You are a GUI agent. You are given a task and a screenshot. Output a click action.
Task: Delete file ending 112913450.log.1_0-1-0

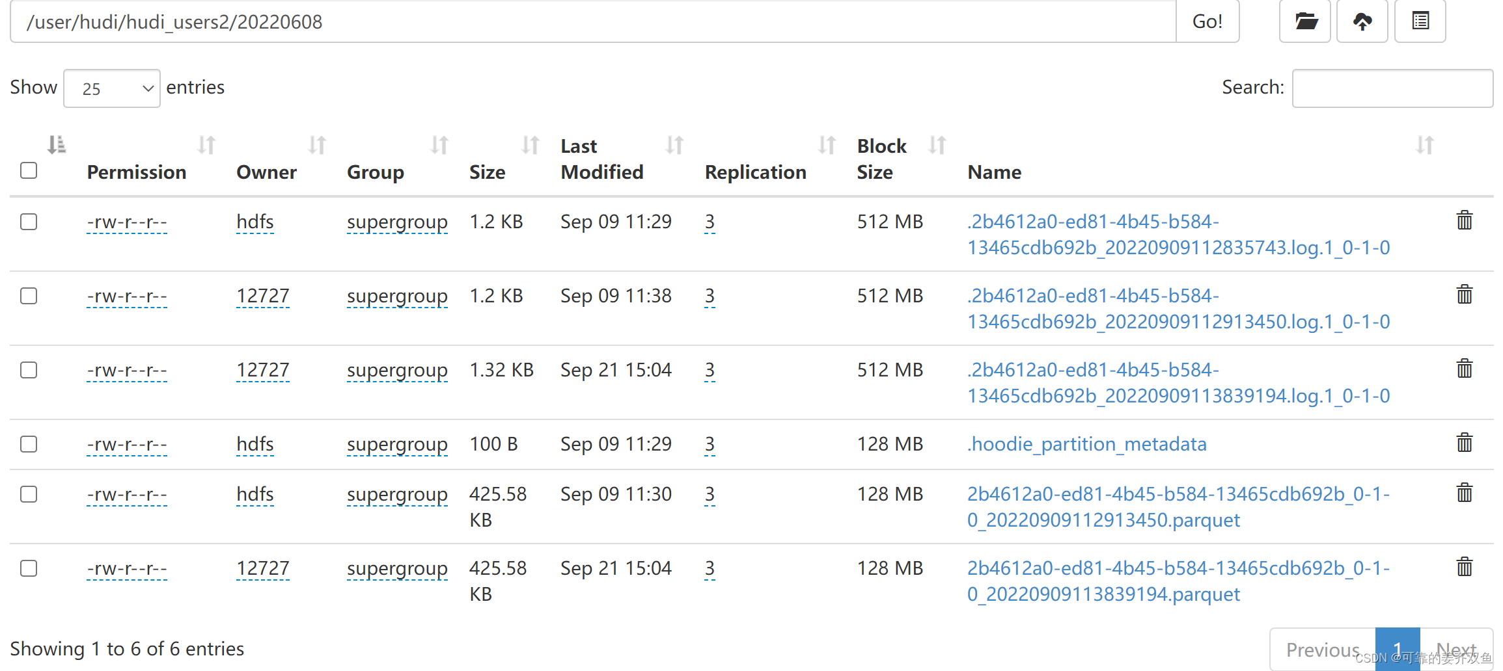1465,295
